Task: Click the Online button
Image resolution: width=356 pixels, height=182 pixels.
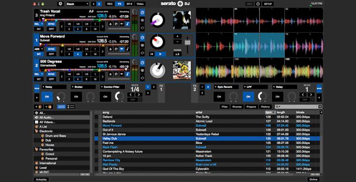Action: [x=313, y=180]
